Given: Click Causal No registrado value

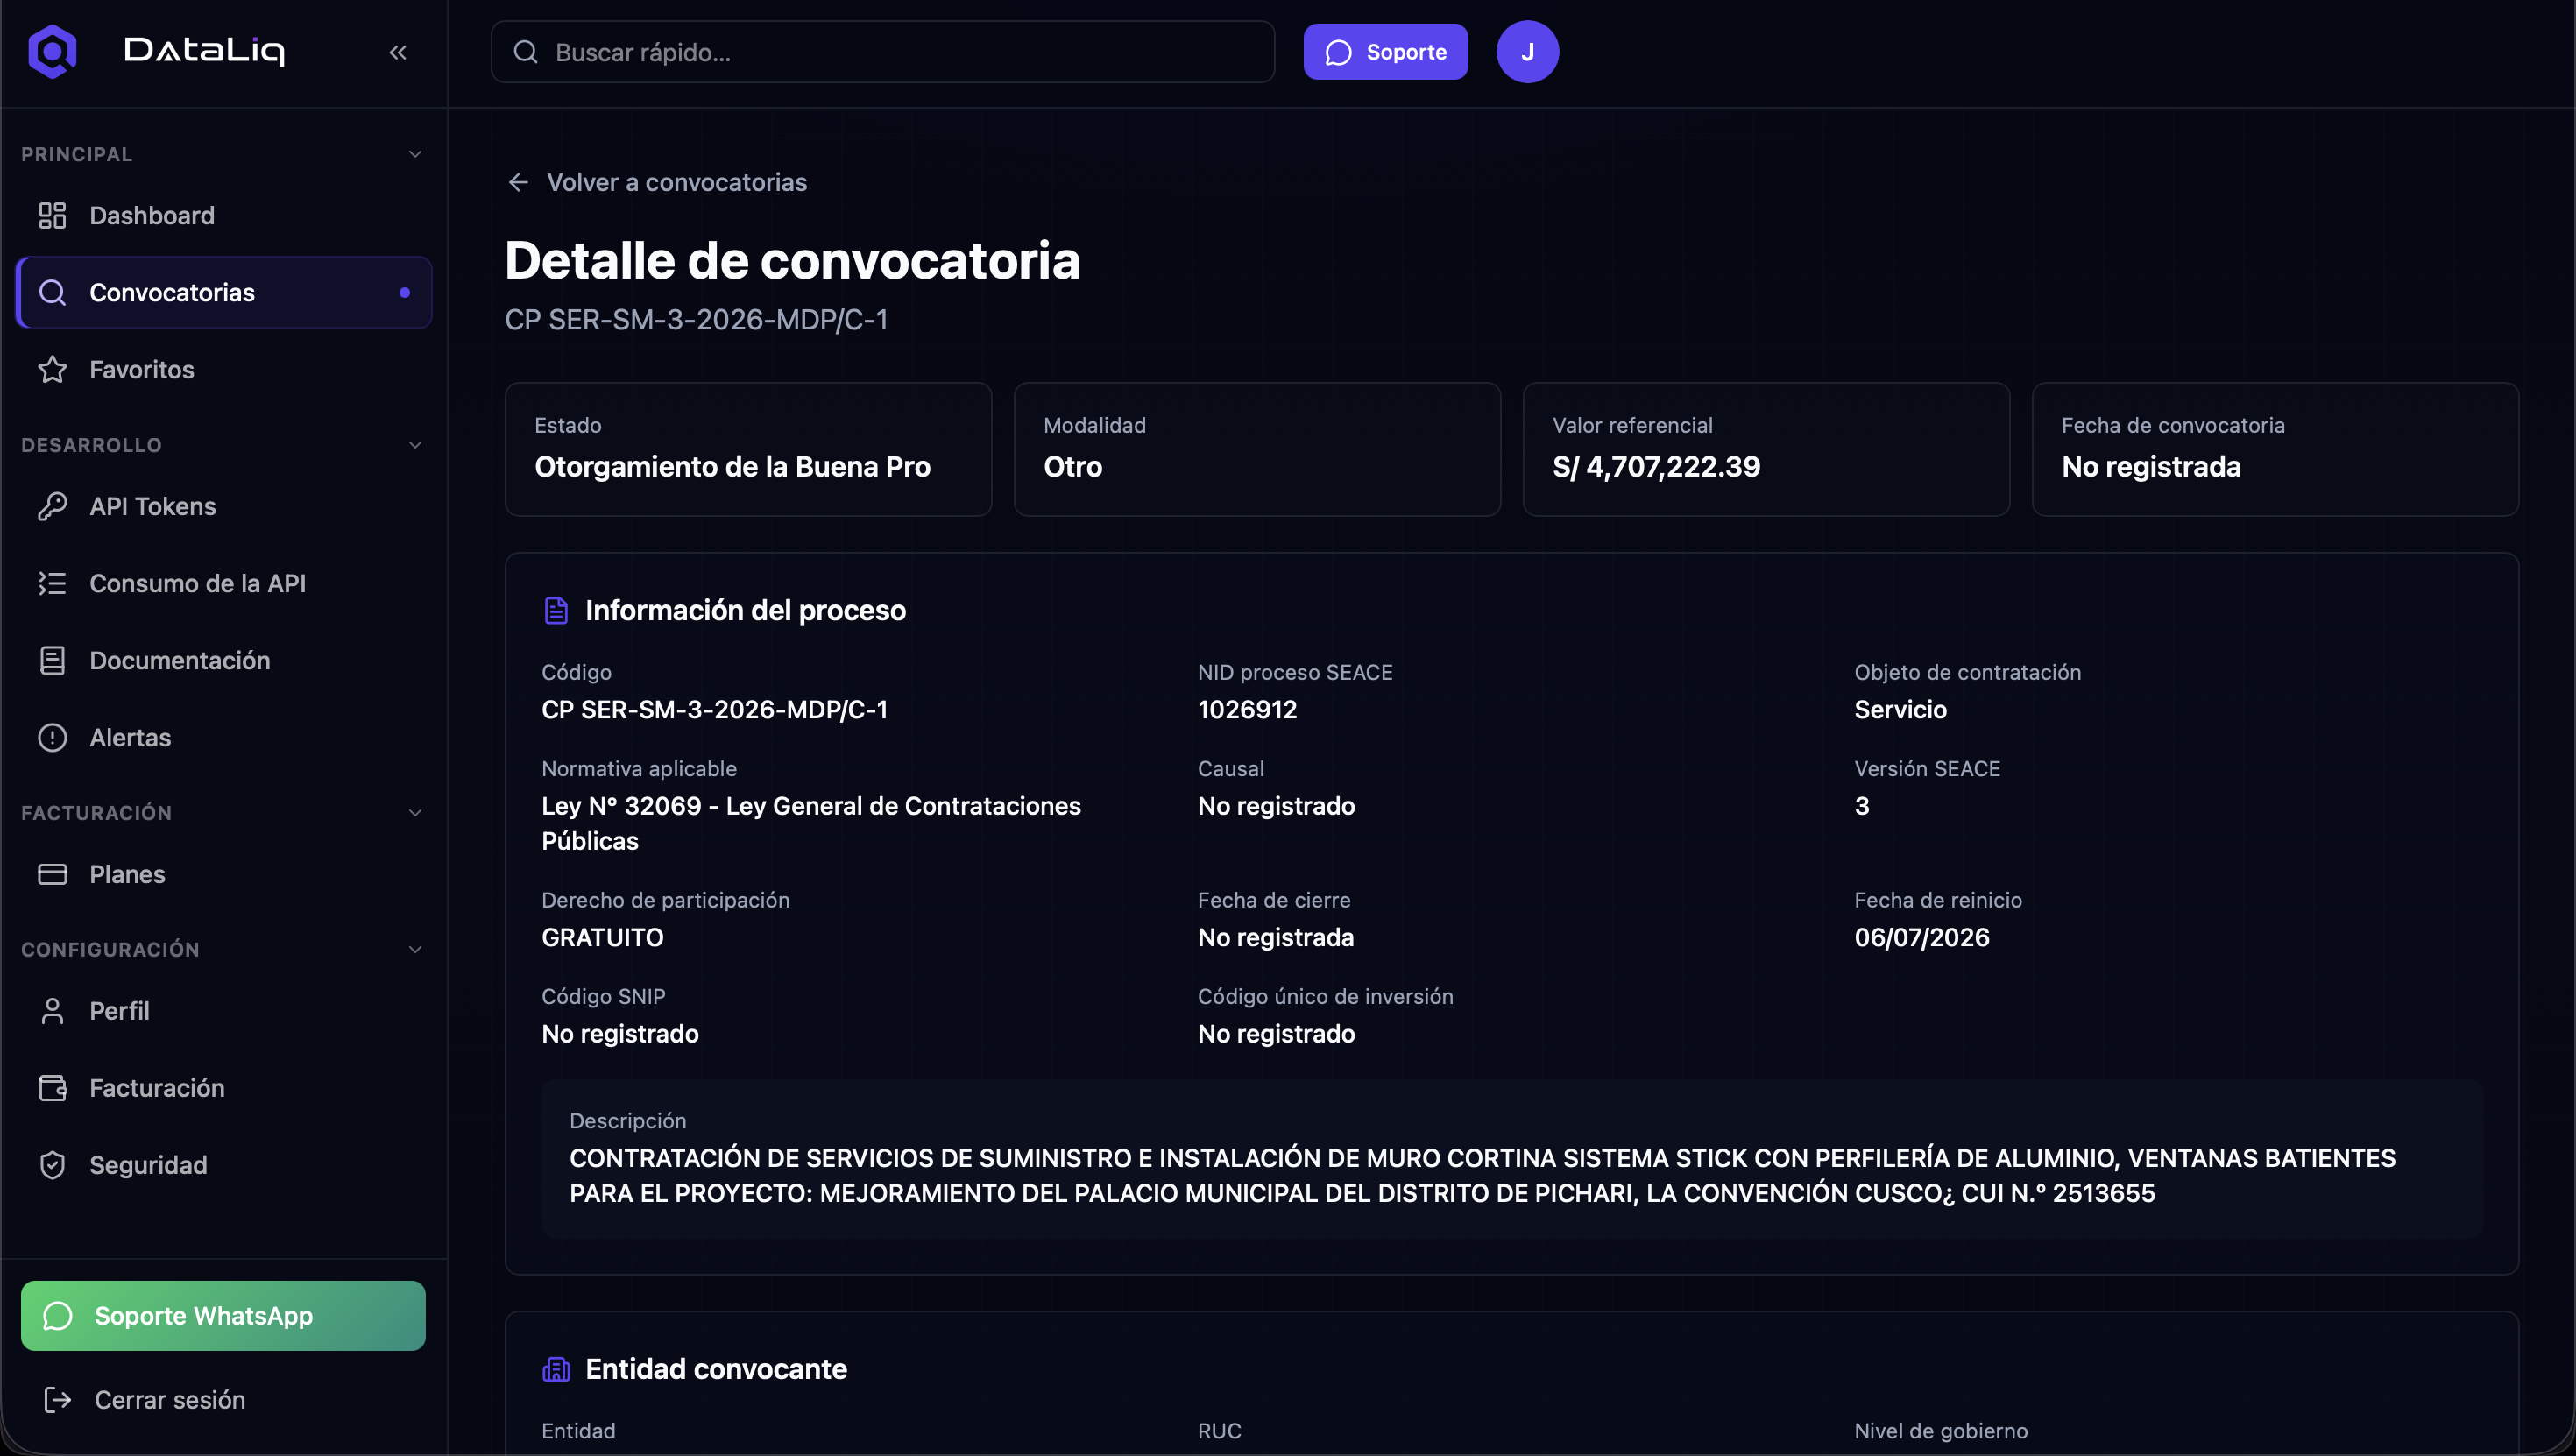Looking at the screenshot, I should click(x=1276, y=806).
